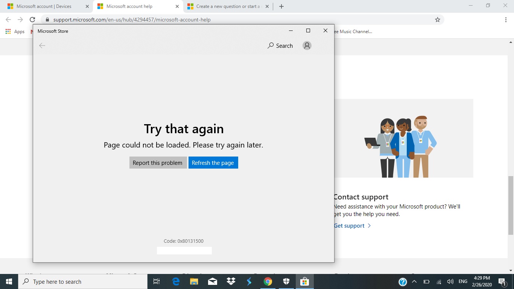Restore down the Chrome window
The height and width of the screenshot is (289, 514).
(488, 6)
